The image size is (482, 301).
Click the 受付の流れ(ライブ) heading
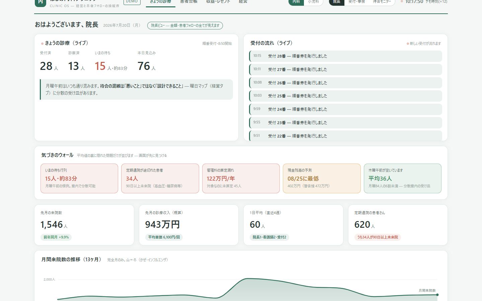point(271,43)
